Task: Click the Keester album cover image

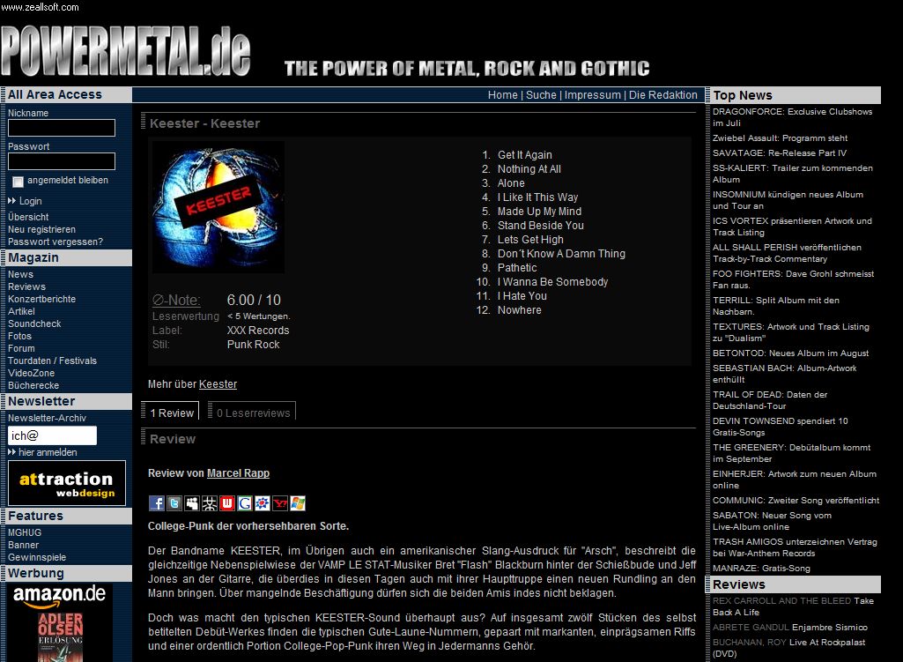Action: click(218, 207)
